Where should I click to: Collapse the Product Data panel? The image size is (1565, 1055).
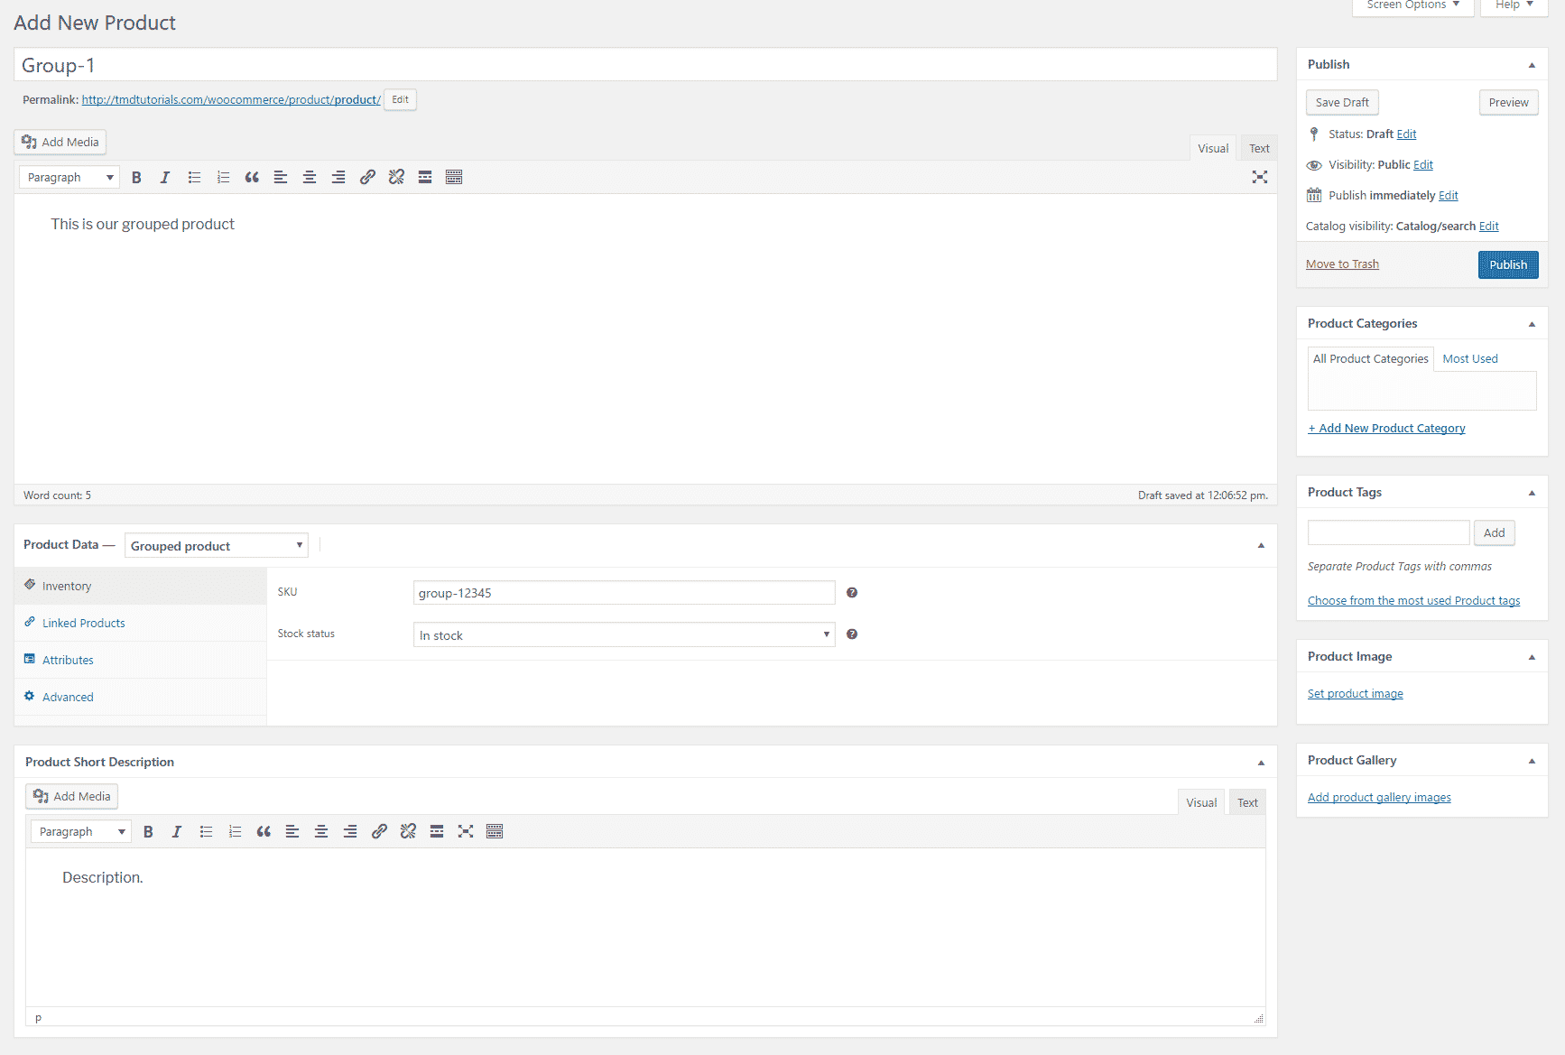click(x=1261, y=546)
